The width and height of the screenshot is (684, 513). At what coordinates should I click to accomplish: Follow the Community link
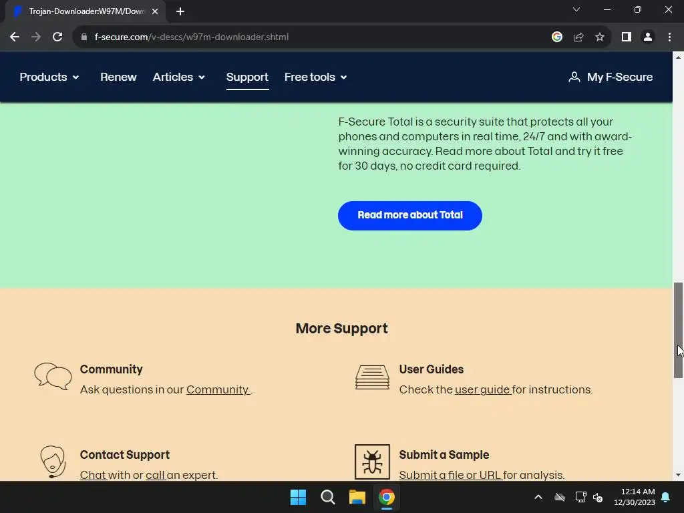pos(218,389)
